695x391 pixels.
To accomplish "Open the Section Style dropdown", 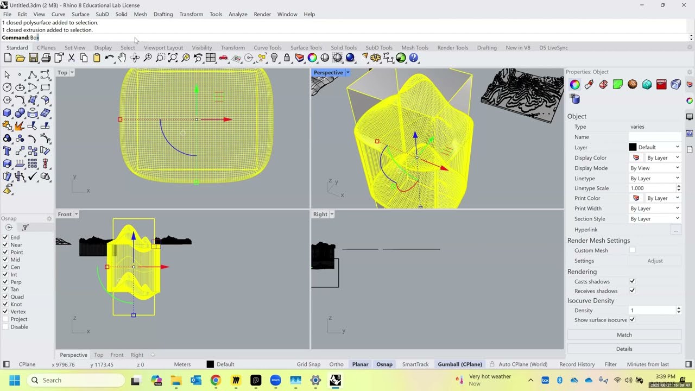I will click(x=654, y=219).
